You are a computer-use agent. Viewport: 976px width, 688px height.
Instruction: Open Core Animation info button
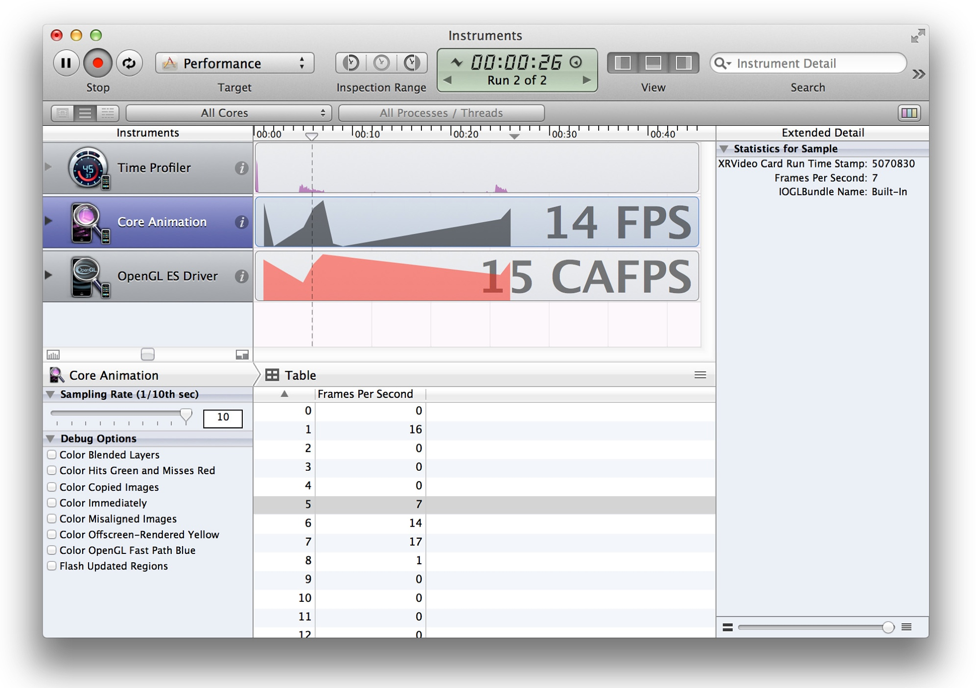point(241,222)
